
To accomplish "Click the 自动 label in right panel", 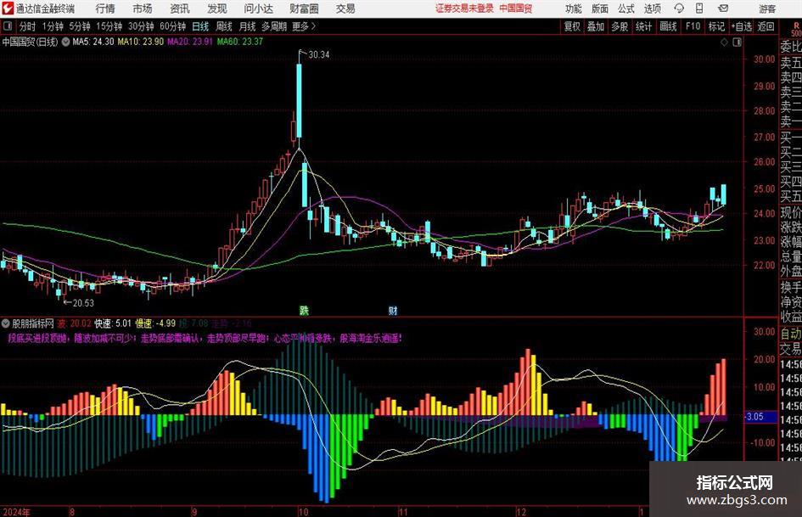I will [x=791, y=334].
